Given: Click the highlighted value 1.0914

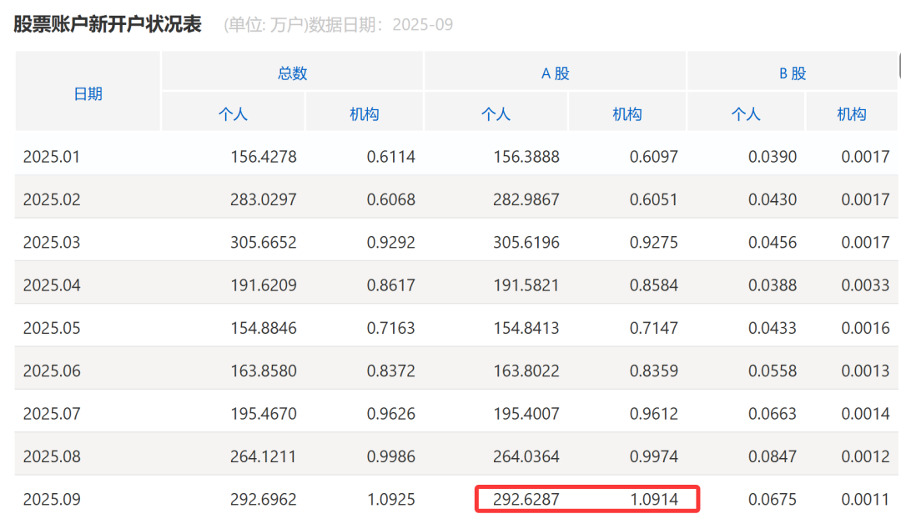Looking at the screenshot, I should pos(659,498).
